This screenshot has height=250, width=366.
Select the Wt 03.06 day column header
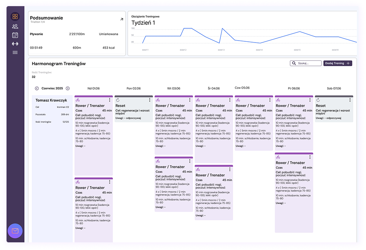click(x=173, y=88)
